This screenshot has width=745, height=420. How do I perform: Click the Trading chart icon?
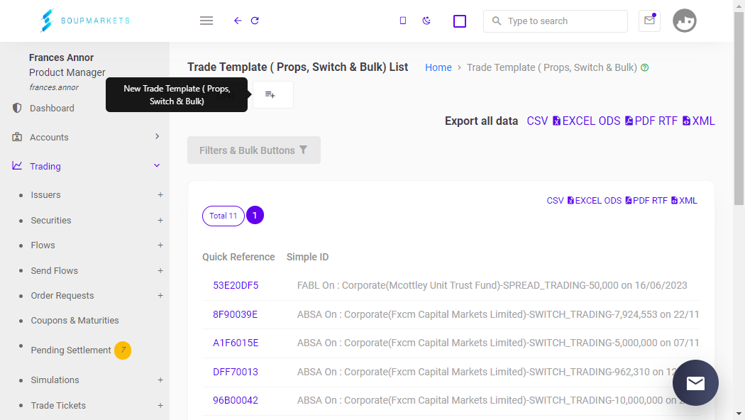(x=17, y=166)
